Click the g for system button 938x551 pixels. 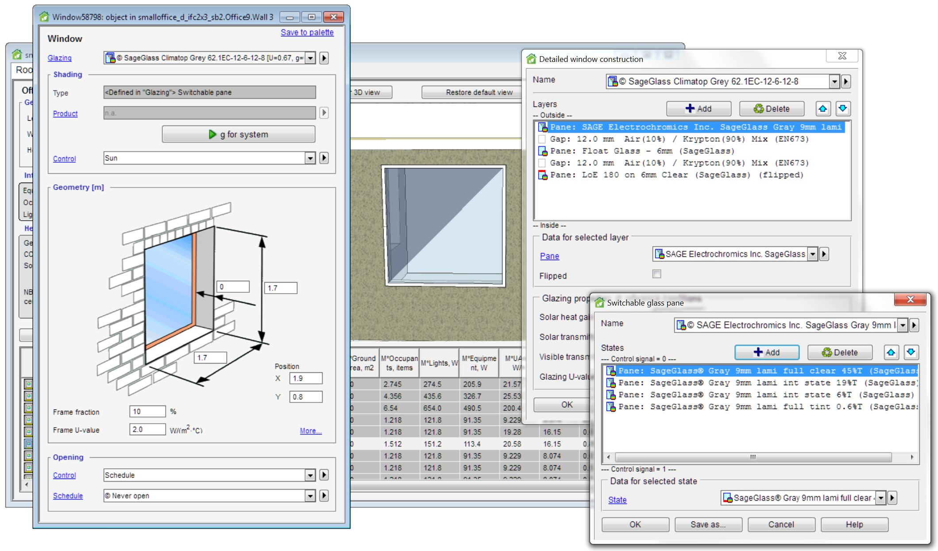click(239, 134)
